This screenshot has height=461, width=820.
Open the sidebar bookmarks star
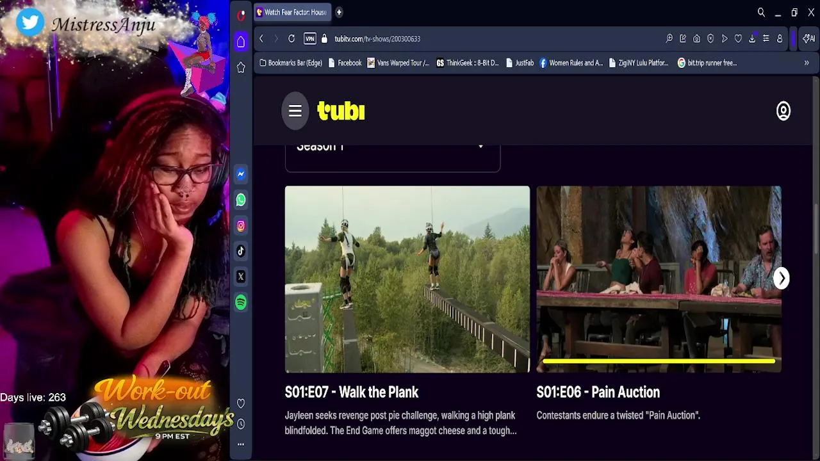[241, 67]
